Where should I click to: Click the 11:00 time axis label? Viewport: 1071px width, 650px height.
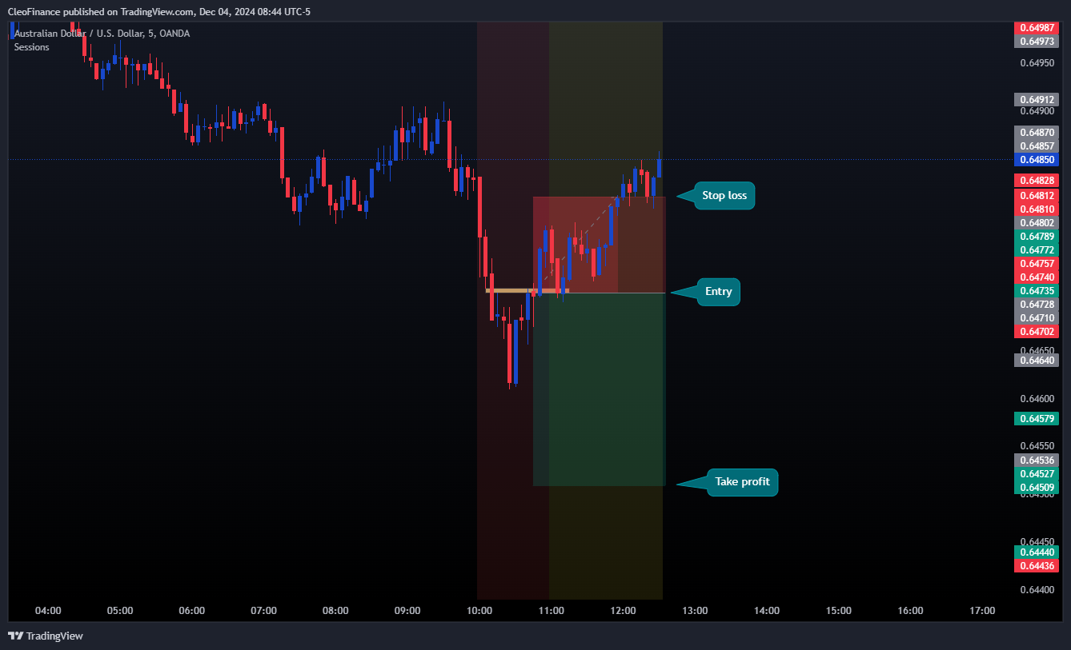click(x=551, y=611)
